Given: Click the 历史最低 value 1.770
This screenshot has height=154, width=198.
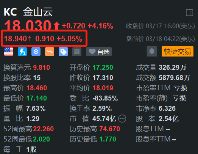Looking at the screenshot, I should point(108,139).
